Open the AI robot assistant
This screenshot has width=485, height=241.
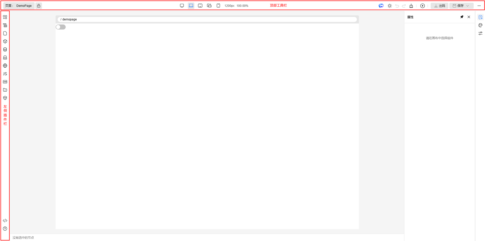(381, 6)
